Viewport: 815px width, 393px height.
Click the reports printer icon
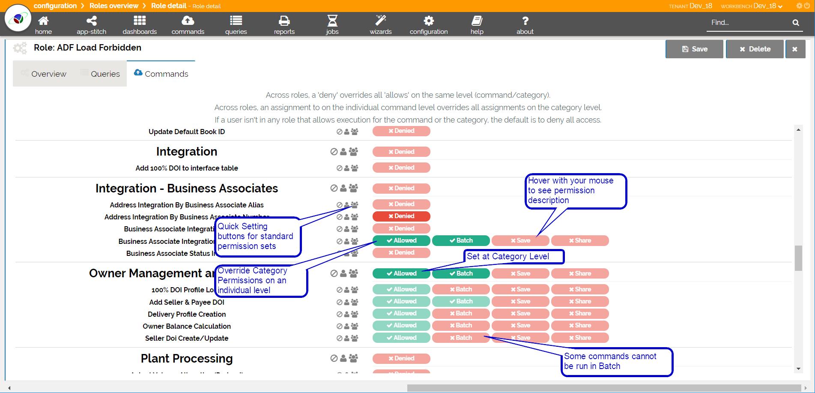pos(284,21)
